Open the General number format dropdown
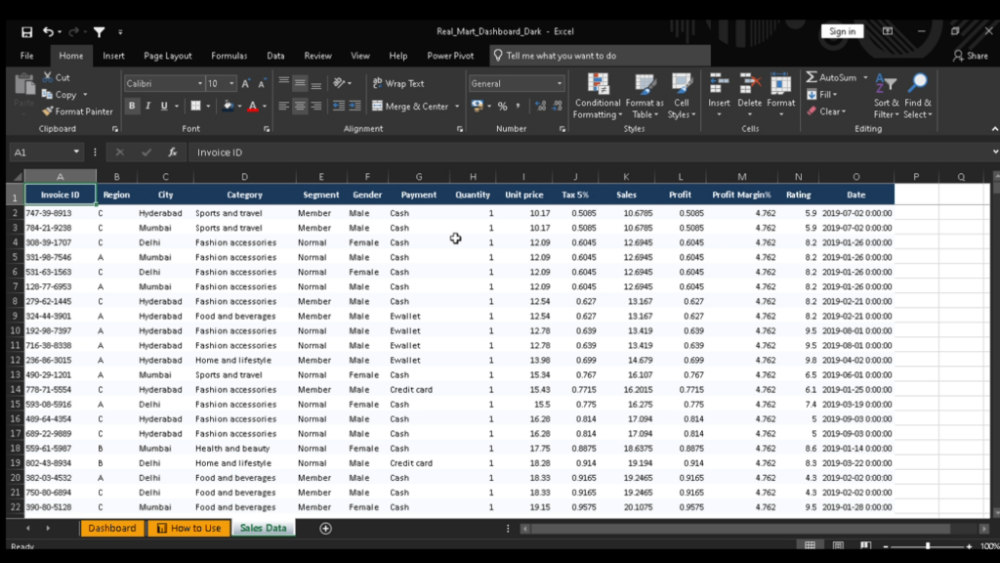This screenshot has height=563, width=1000. [x=560, y=84]
